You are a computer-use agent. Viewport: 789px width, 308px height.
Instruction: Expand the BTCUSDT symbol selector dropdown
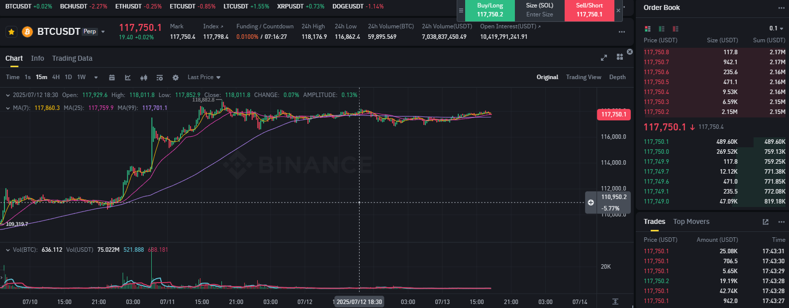pyautogui.click(x=103, y=32)
